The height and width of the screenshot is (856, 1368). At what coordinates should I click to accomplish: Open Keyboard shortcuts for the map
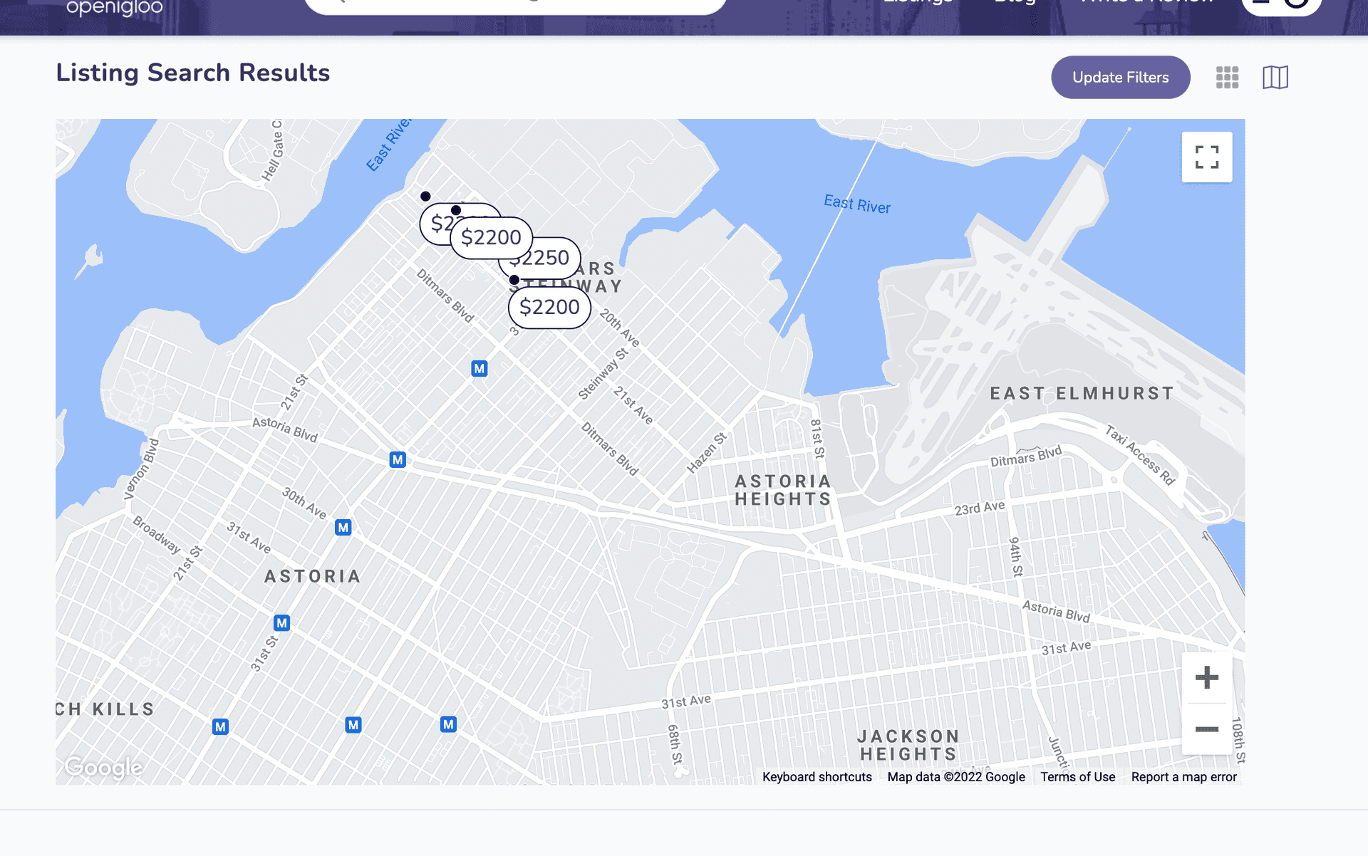pos(817,777)
